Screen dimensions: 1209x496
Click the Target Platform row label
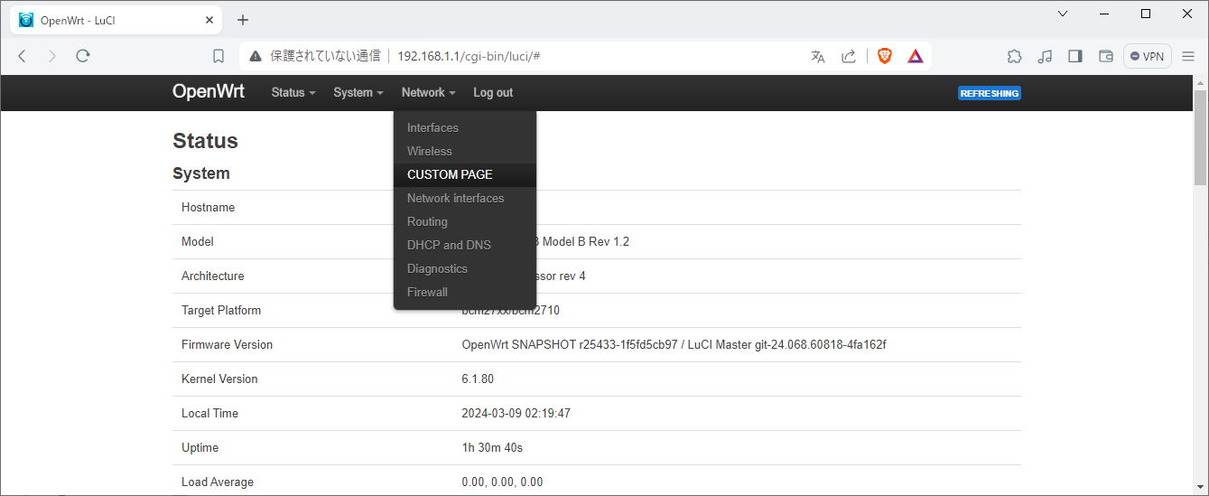point(221,311)
